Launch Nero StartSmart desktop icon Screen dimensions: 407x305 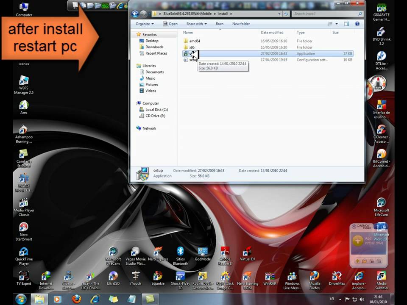click(24, 232)
